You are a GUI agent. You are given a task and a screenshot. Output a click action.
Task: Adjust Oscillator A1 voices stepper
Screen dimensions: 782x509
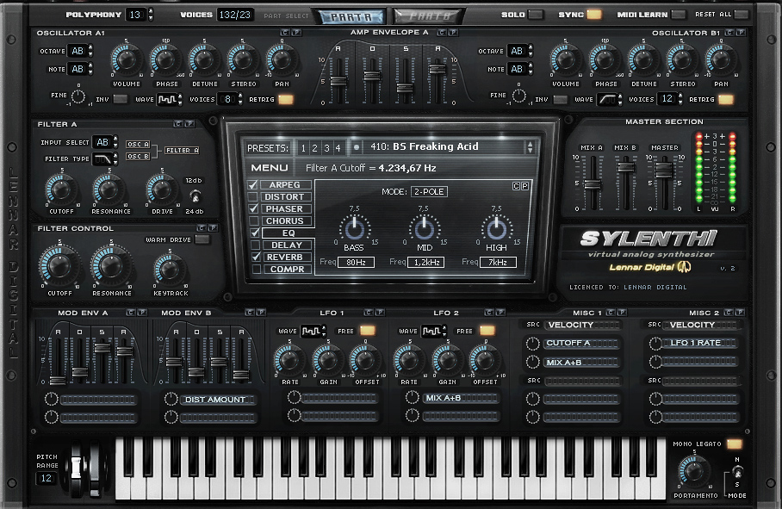click(x=240, y=99)
